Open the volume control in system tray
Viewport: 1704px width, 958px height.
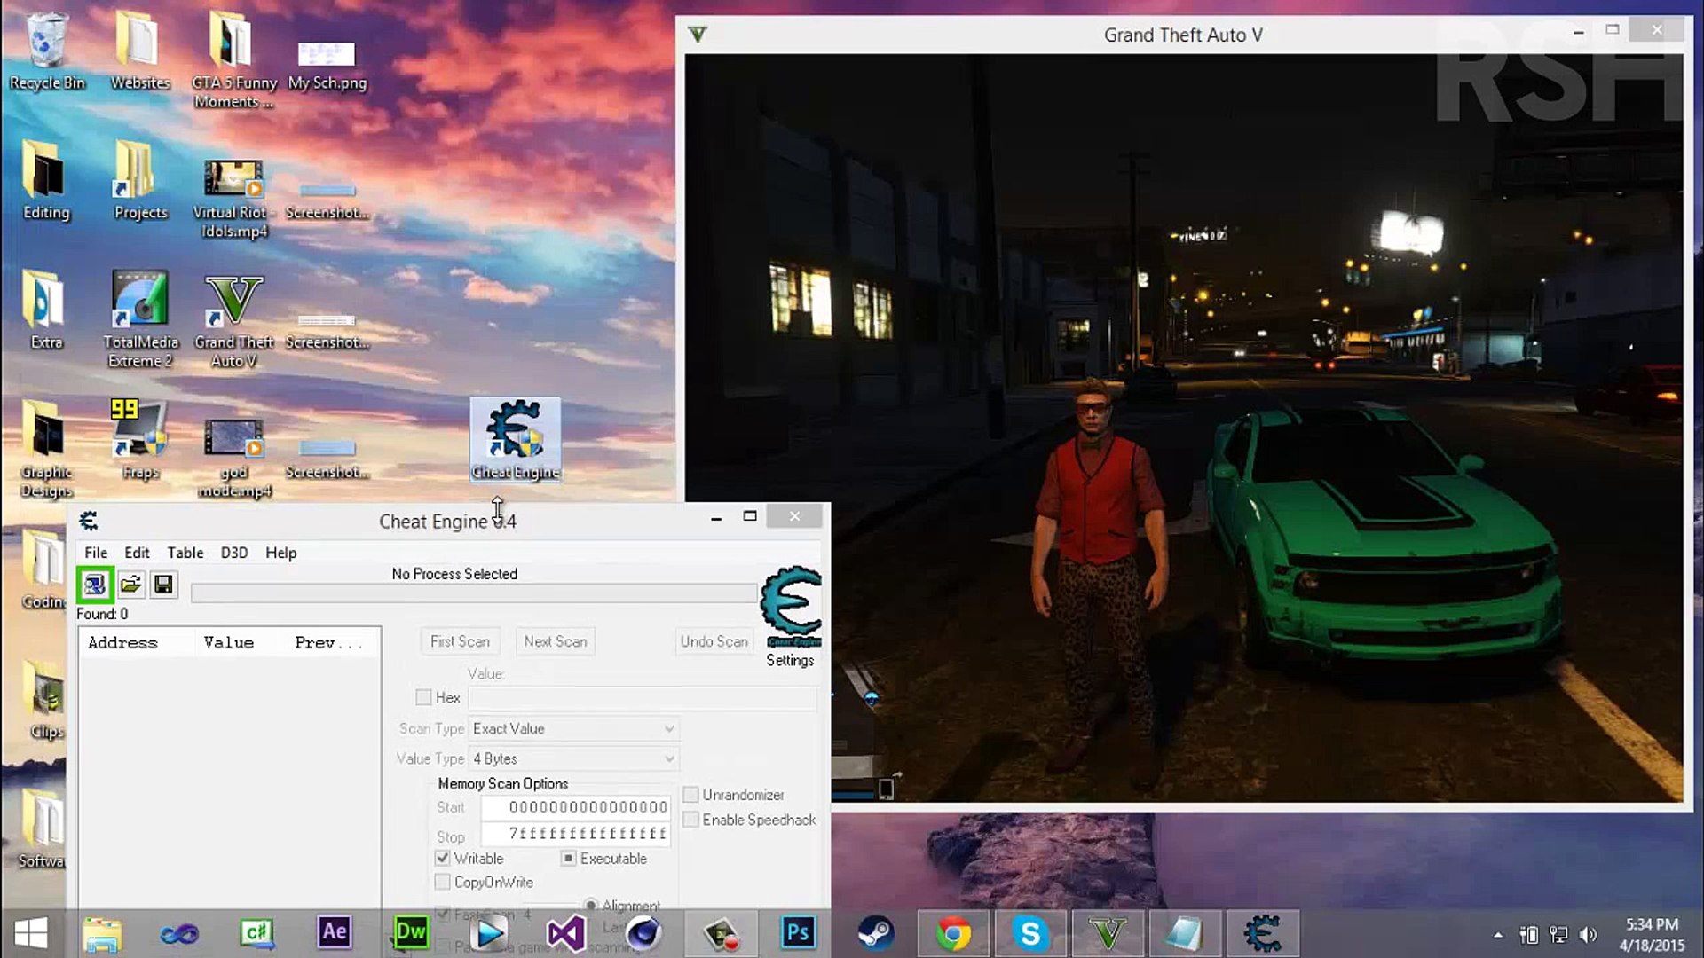coord(1589,935)
